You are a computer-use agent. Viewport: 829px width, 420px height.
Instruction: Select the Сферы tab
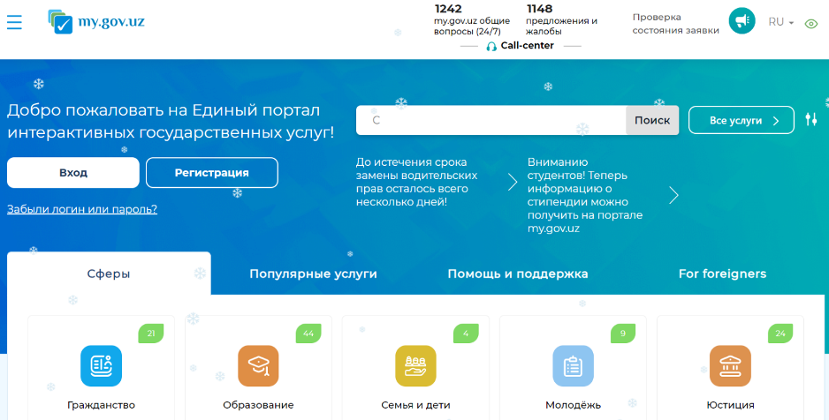tap(109, 274)
